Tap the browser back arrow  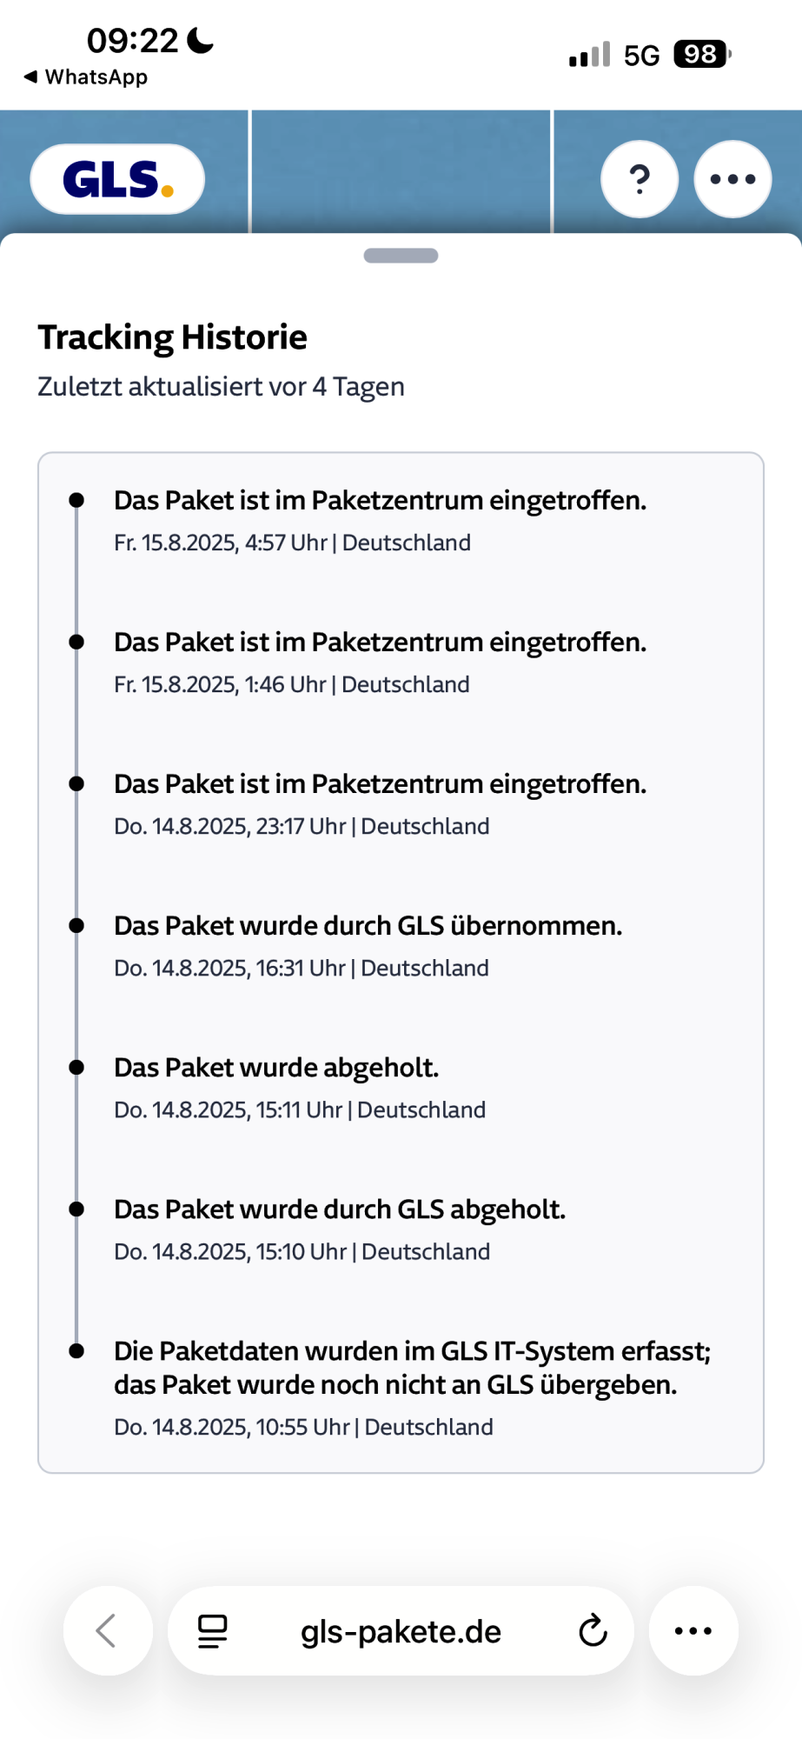pos(108,1631)
